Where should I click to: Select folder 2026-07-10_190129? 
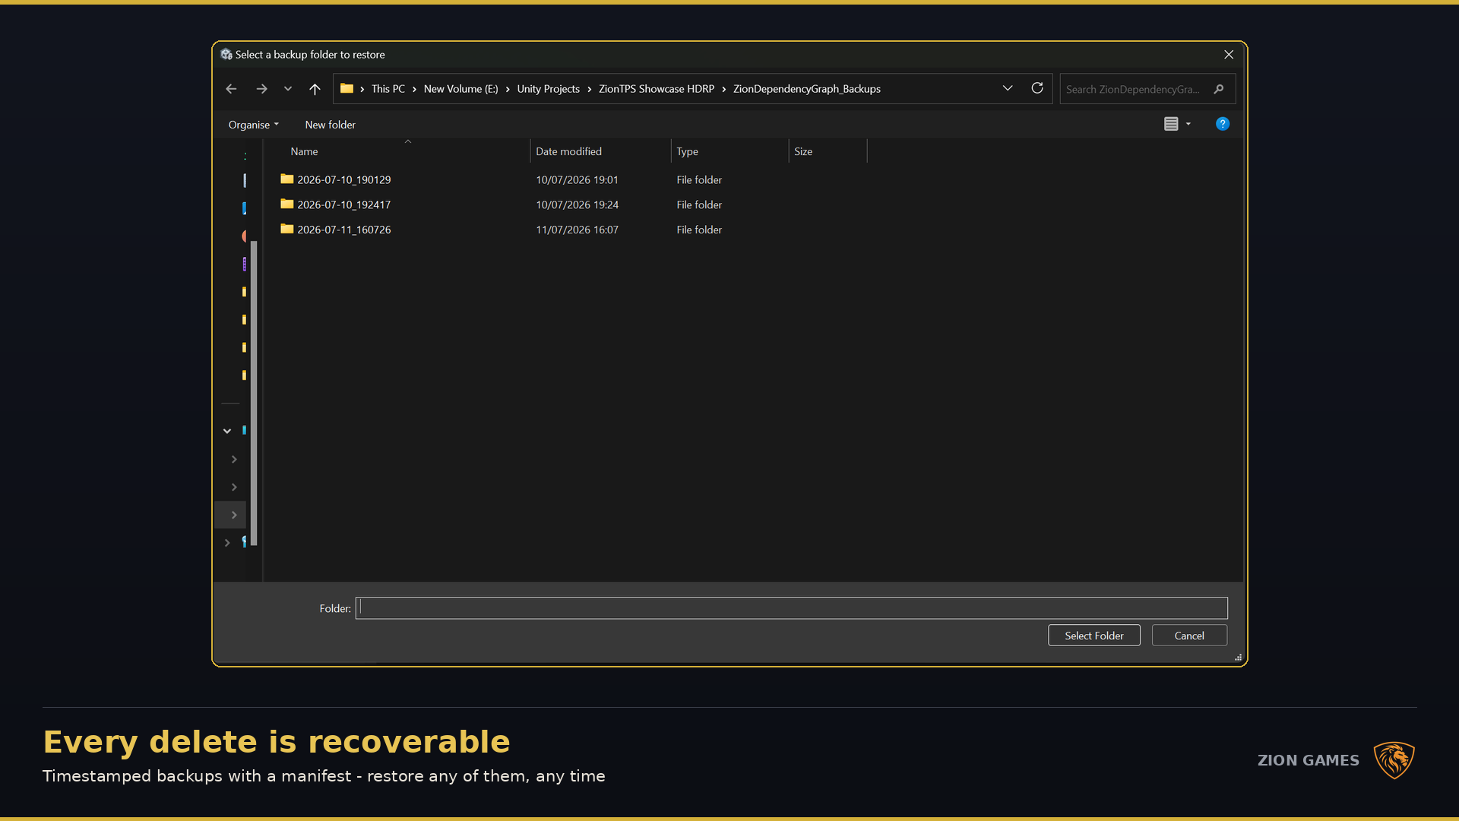pos(343,180)
